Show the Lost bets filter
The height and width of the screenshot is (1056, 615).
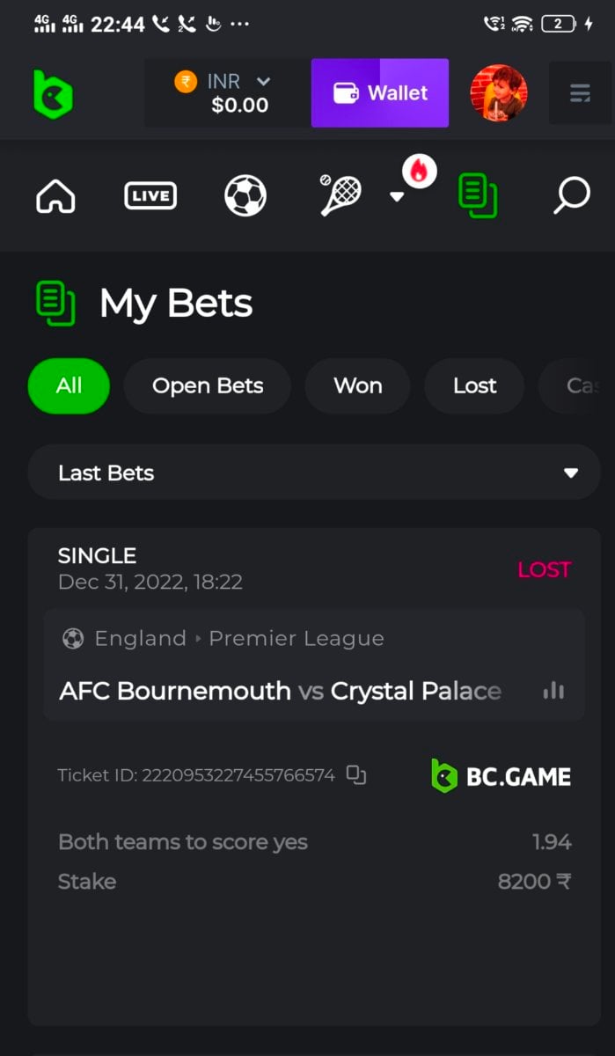(x=474, y=385)
